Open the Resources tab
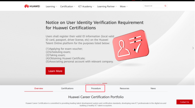 [x=124, y=88]
